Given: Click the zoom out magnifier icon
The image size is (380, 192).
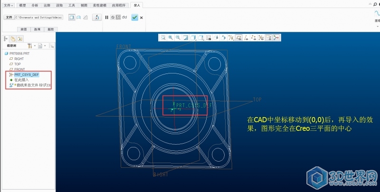Looking at the screenshot, I should click(178, 37).
